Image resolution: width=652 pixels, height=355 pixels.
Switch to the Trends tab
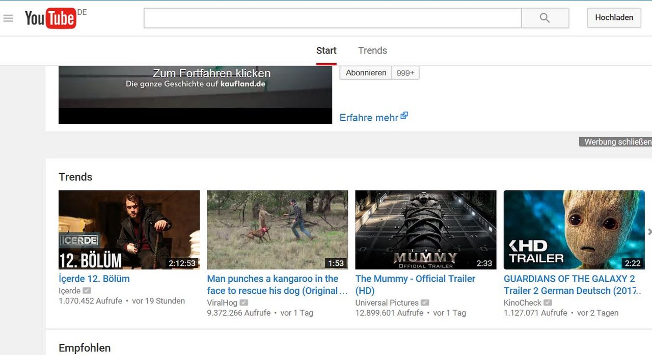coord(372,50)
